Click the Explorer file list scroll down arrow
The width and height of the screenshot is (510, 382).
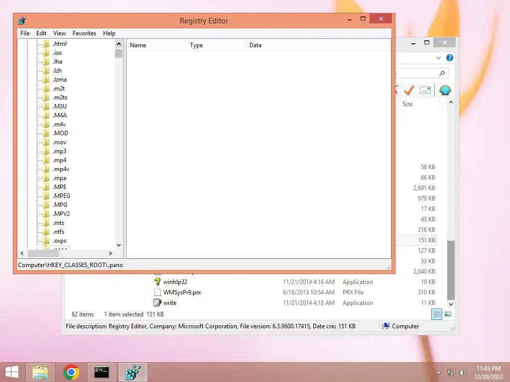(x=451, y=304)
